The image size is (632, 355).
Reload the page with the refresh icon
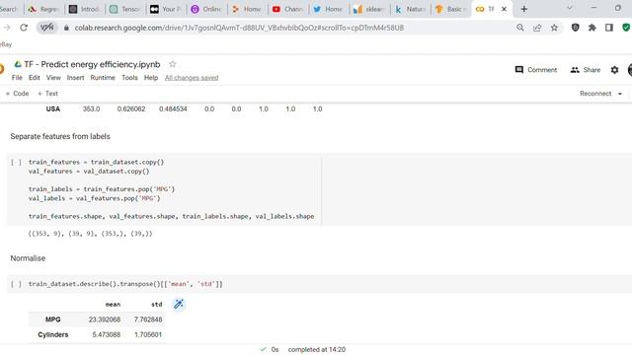click(24, 28)
